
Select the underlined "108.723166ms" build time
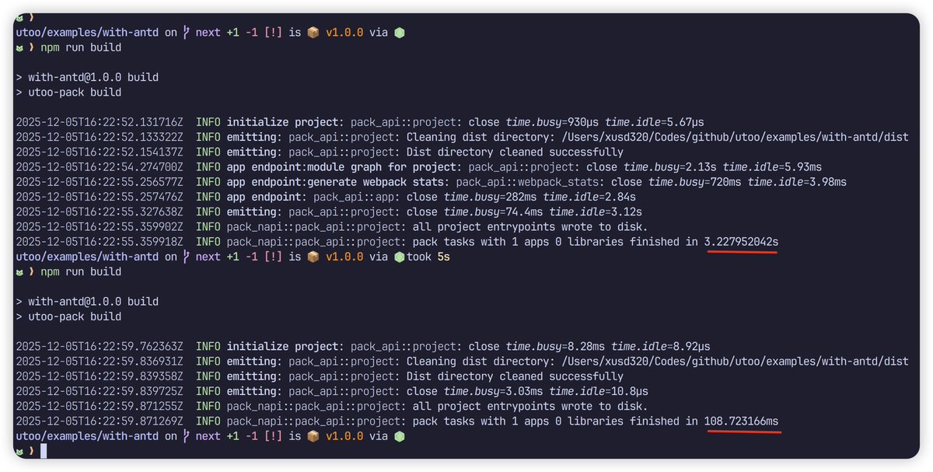click(x=741, y=421)
